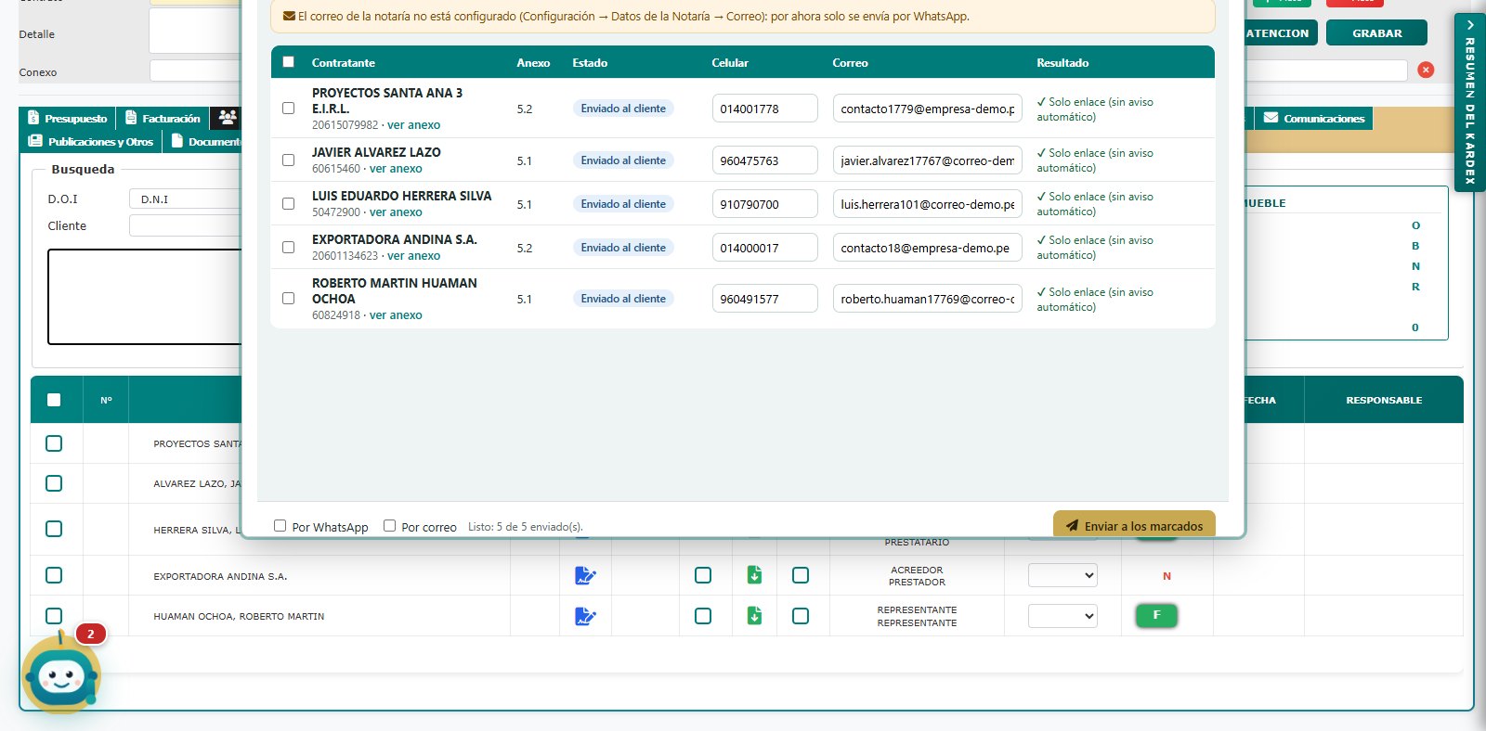Open ver anexo link for Exportadora Andina S.A.
Viewport: 1486px width, 731px height.
click(413, 256)
